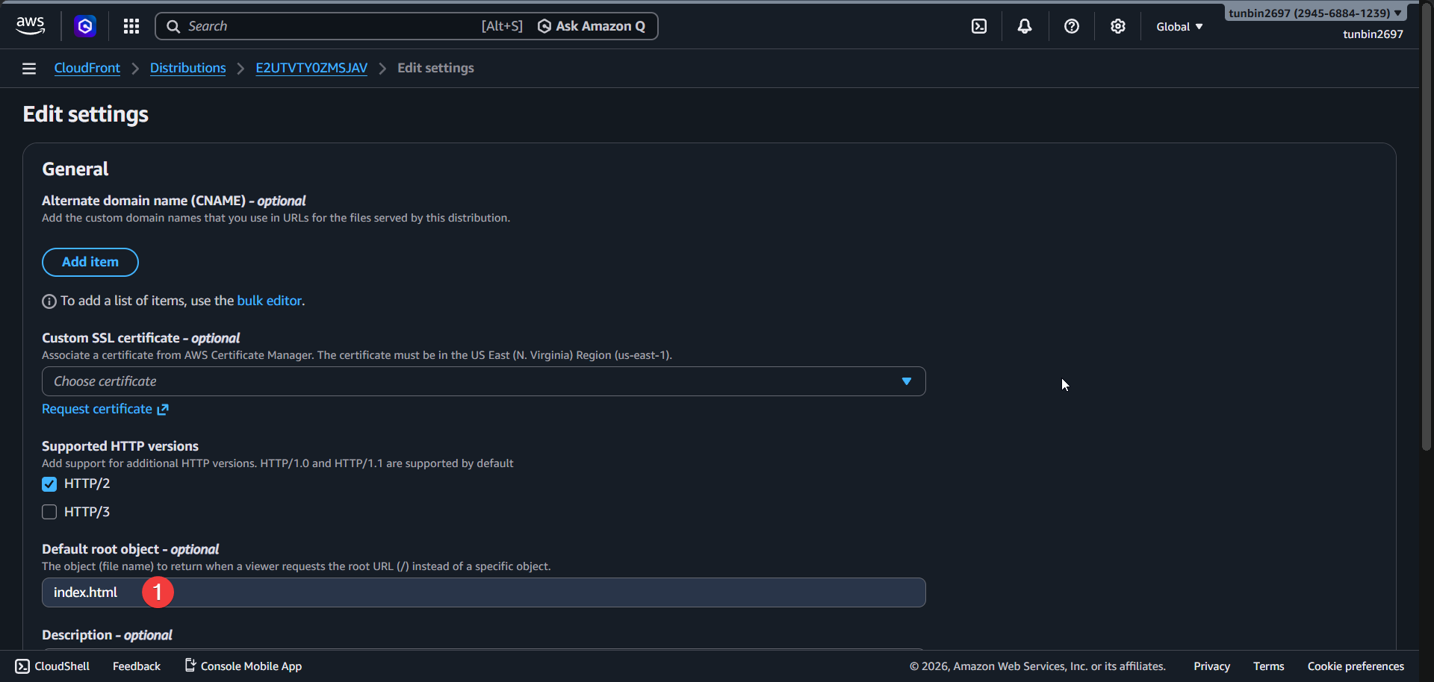
Task: Click the info icon beside the bulk editor note
Action: tap(49, 301)
